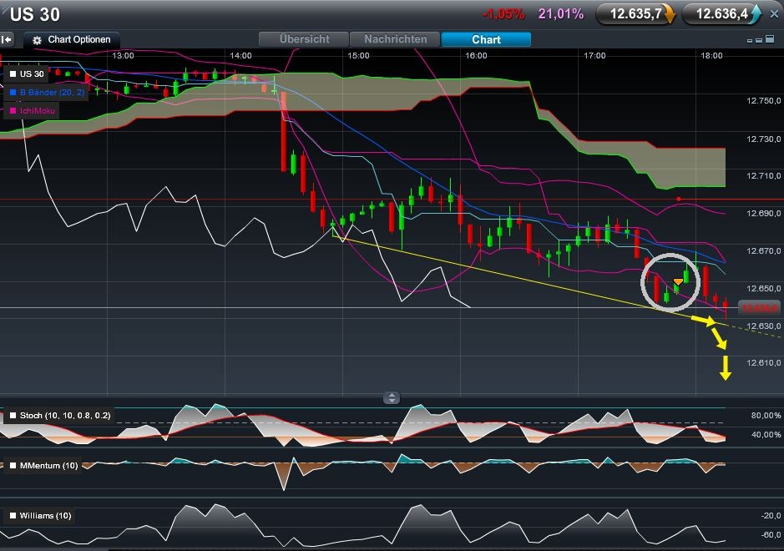Click the 21,01% pink percentage value
784x551 pixels.
click(x=561, y=14)
